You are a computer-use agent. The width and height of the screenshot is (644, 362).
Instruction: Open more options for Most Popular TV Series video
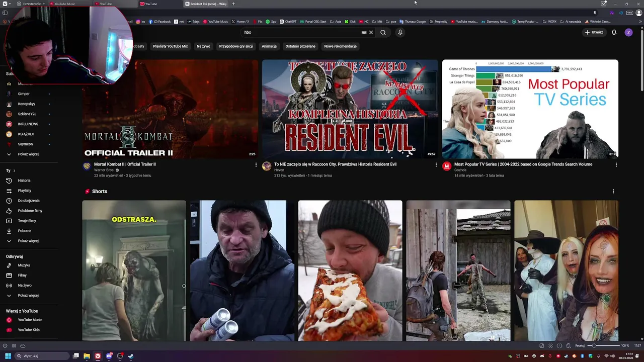pos(616,164)
